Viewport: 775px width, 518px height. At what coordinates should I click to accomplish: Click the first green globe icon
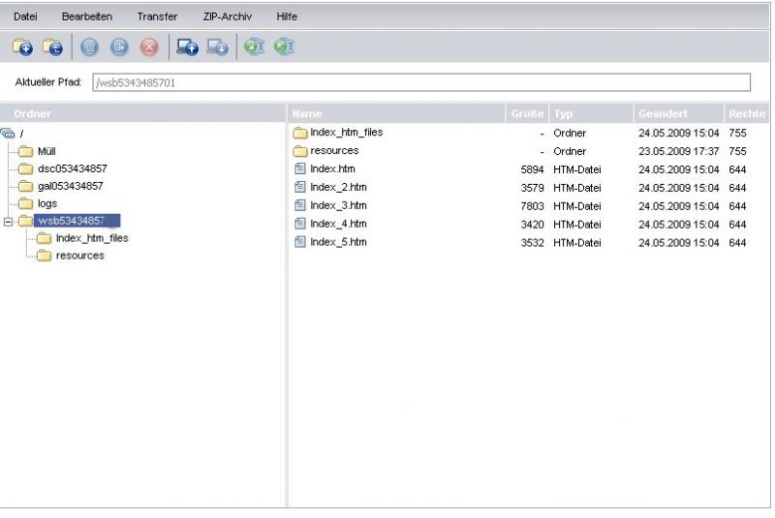click(x=254, y=46)
